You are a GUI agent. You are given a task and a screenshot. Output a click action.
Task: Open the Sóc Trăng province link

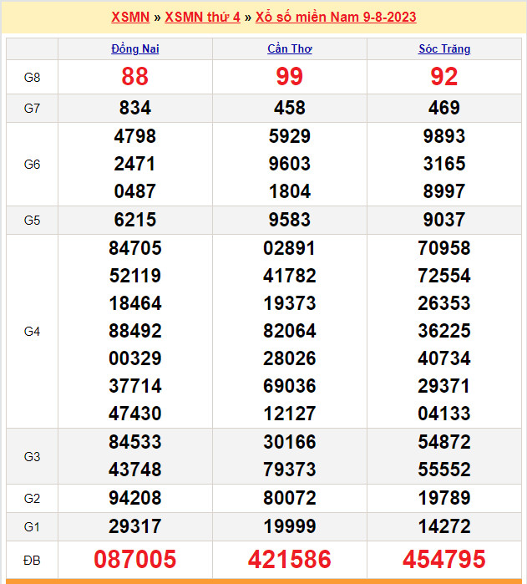(x=444, y=48)
